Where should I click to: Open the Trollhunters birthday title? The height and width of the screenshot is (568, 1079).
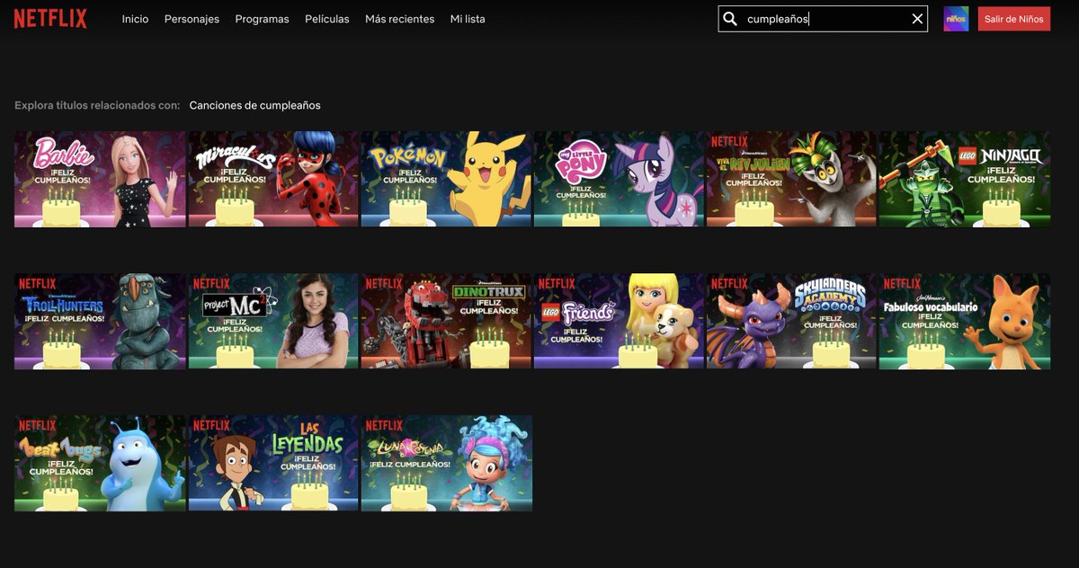[100, 322]
